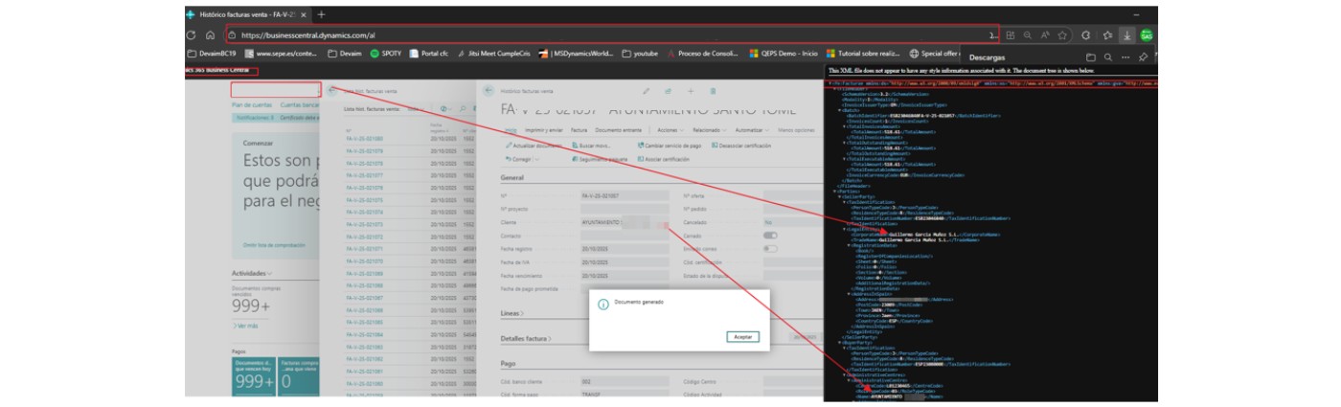This screenshot has height=407, width=1341.
Task: Open invoice FA-V-25-021080 link in list
Action: [362, 138]
